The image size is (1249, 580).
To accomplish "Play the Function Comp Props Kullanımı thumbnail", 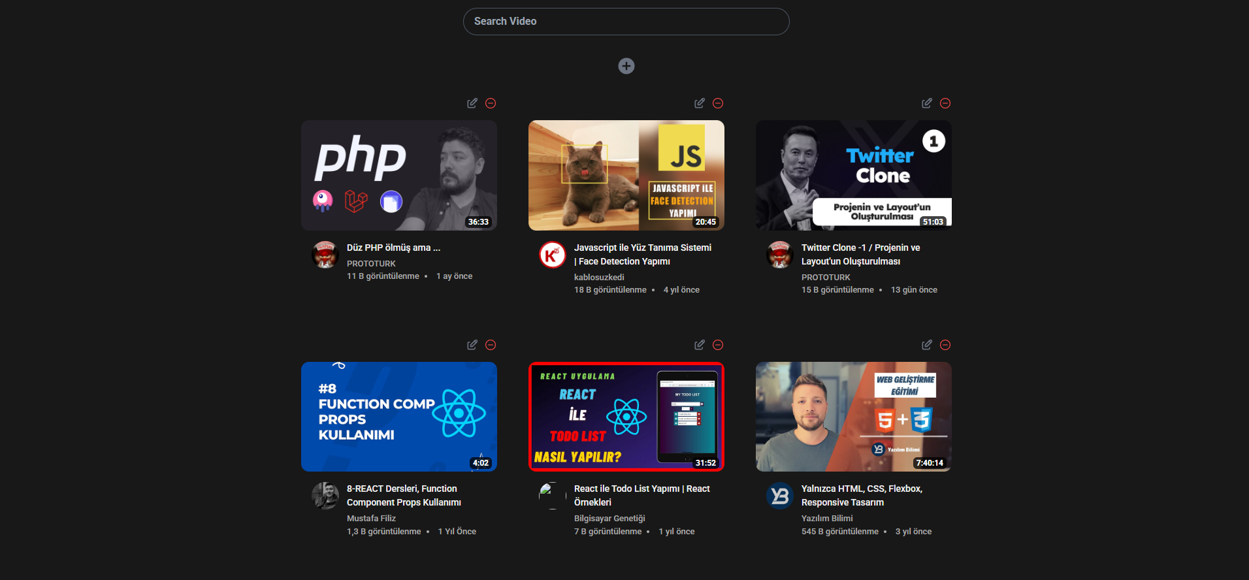I will pos(399,417).
